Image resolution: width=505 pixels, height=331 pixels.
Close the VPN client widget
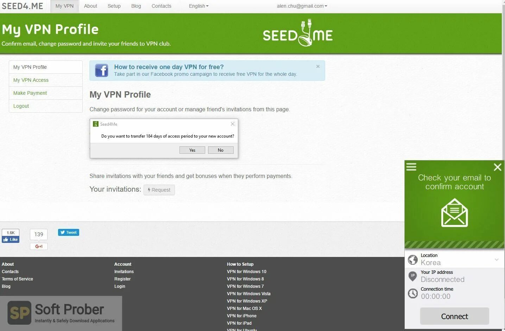pos(498,167)
